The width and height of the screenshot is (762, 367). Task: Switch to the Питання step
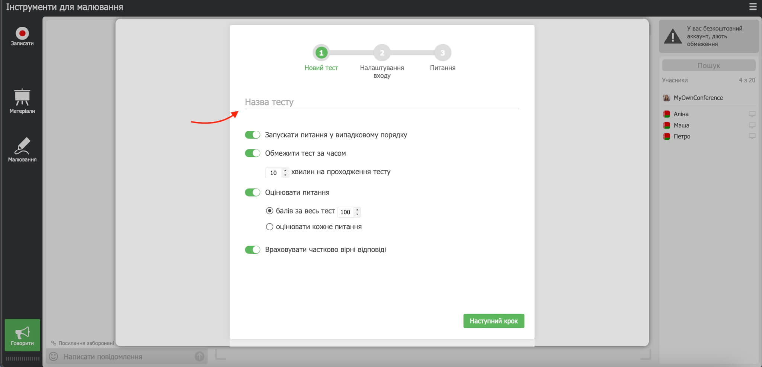tap(442, 52)
